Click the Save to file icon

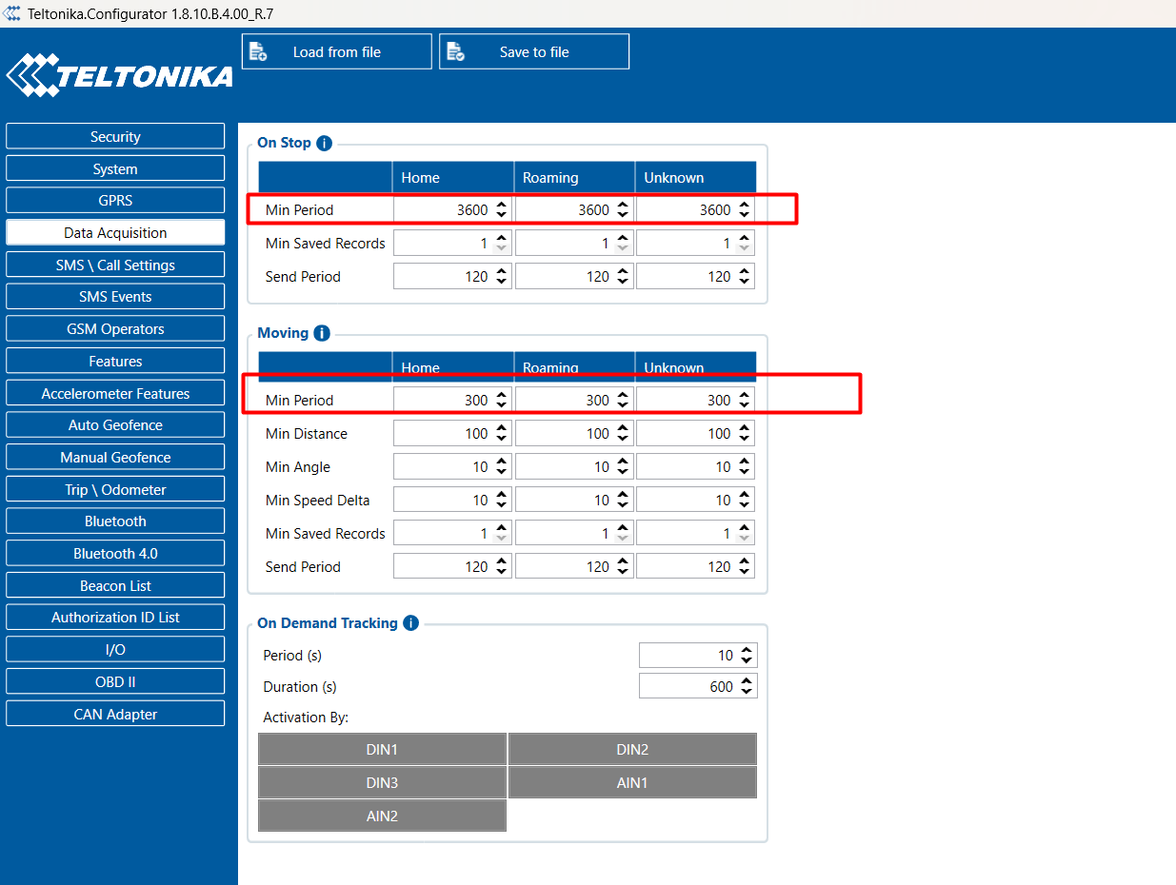tap(455, 52)
